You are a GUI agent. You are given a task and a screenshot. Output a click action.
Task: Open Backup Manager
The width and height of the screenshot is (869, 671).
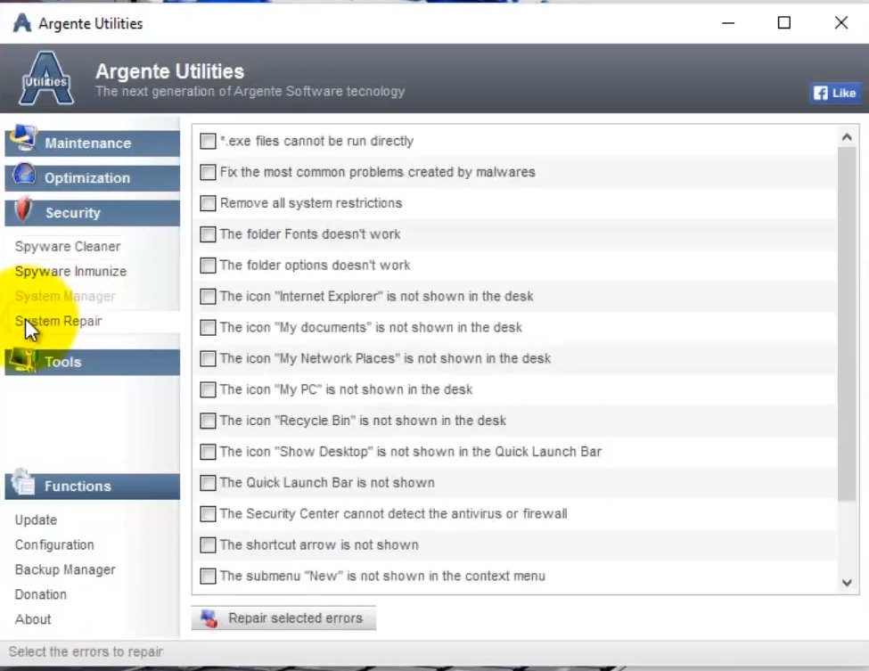coord(65,569)
